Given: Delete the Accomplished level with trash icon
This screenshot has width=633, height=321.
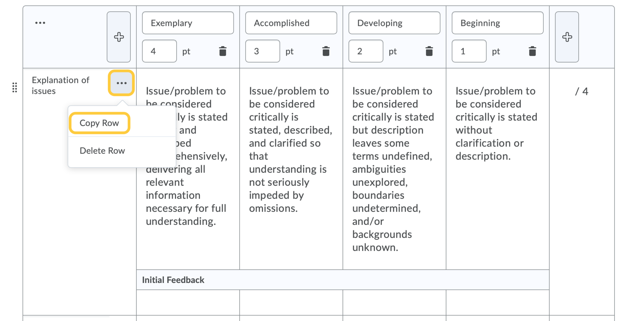Looking at the screenshot, I should click(x=326, y=51).
